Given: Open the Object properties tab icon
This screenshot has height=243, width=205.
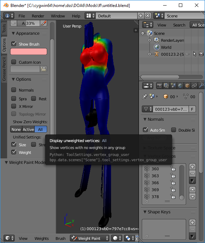Looking at the screenshot, I should pyautogui.click(x=187, y=86).
